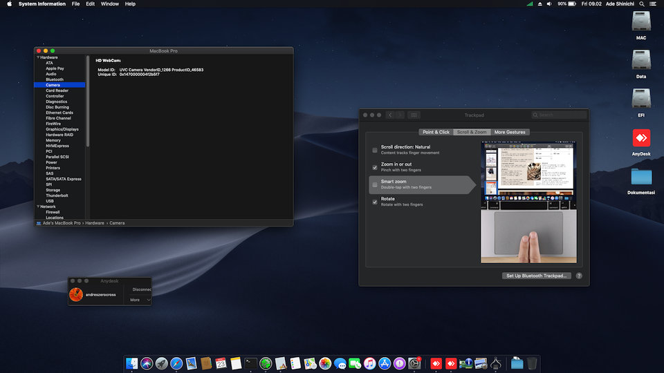664x373 pixels.
Task: Open Safari in the Dock
Action: (x=176, y=363)
